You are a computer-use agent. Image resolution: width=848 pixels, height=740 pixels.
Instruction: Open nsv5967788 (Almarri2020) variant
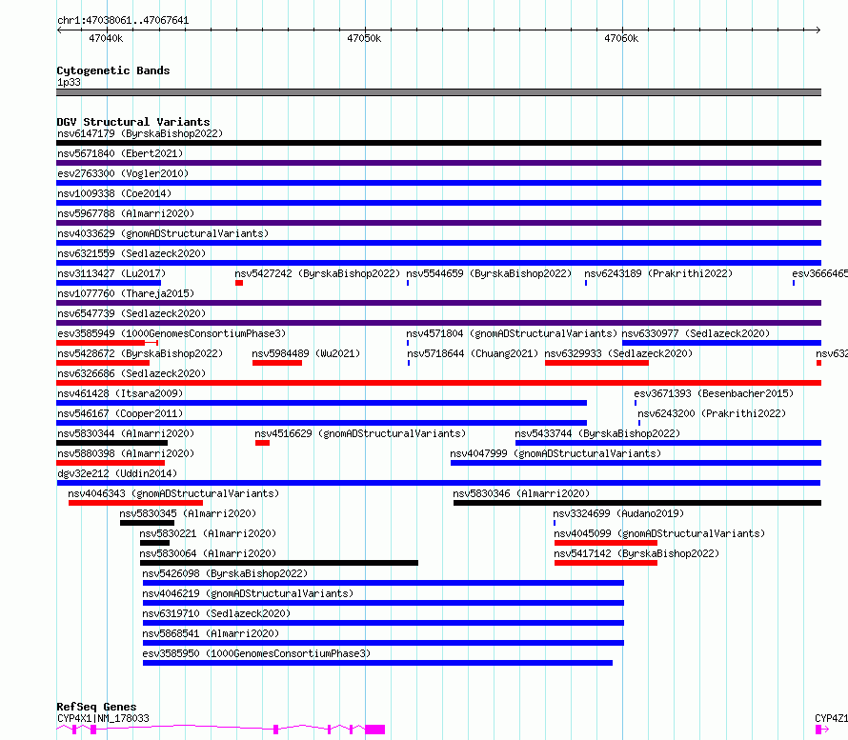[126, 213]
